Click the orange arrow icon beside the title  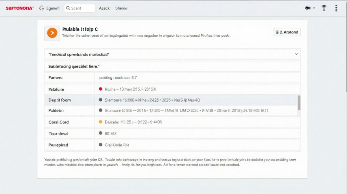(52, 33)
